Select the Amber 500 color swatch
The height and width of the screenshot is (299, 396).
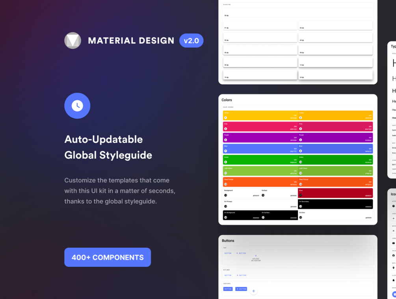[260, 115]
